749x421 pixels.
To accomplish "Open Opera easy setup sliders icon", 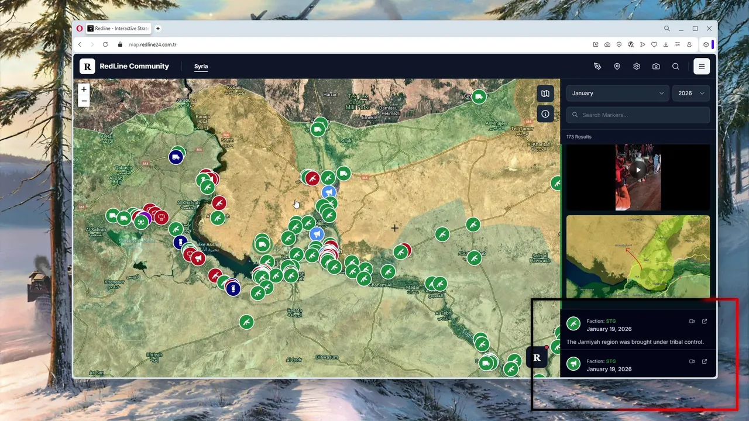I will (678, 44).
